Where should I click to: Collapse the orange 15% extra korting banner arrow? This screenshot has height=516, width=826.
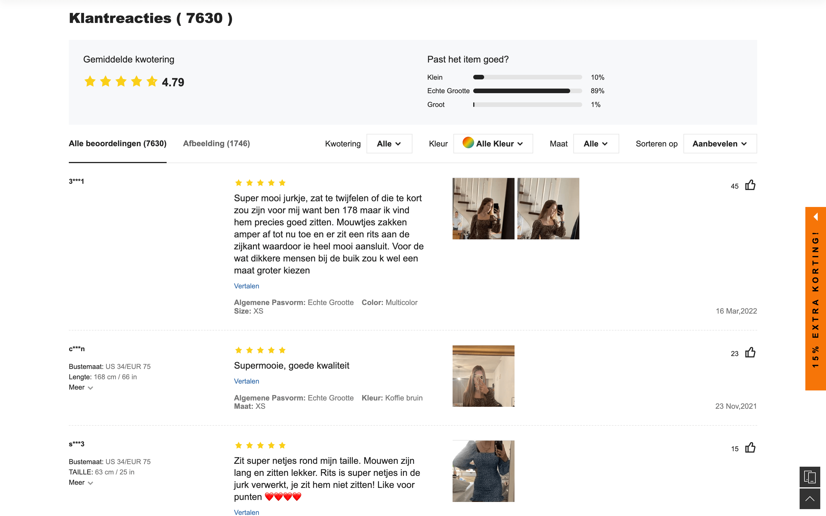[x=815, y=217]
